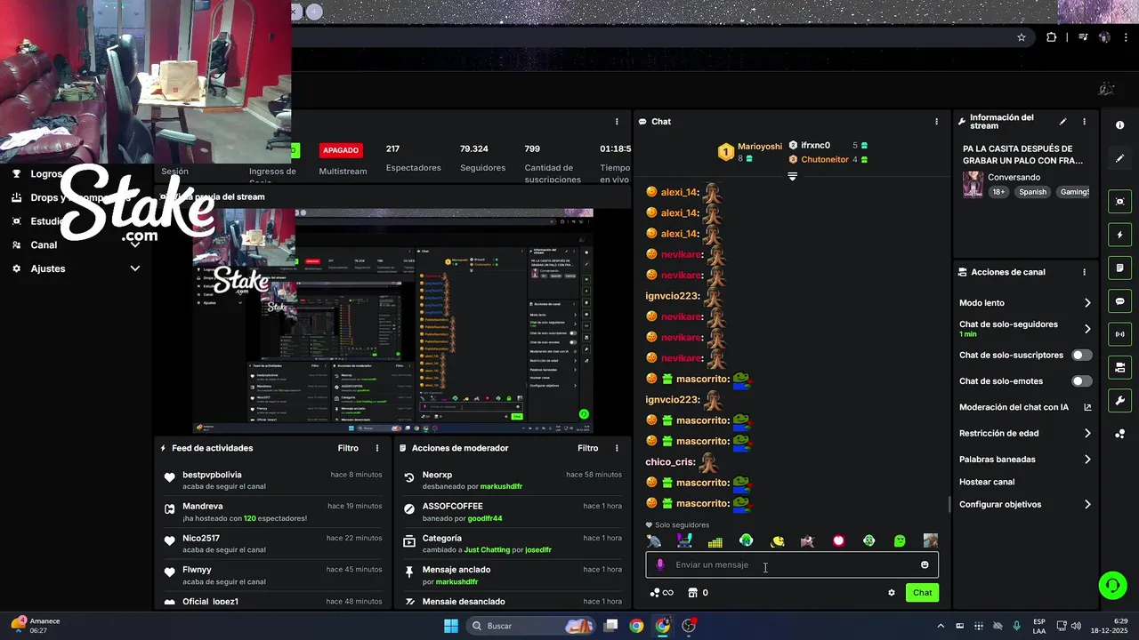This screenshot has height=640, width=1139.
Task: Open Información del stream three-dot menu
Action: point(1084,122)
